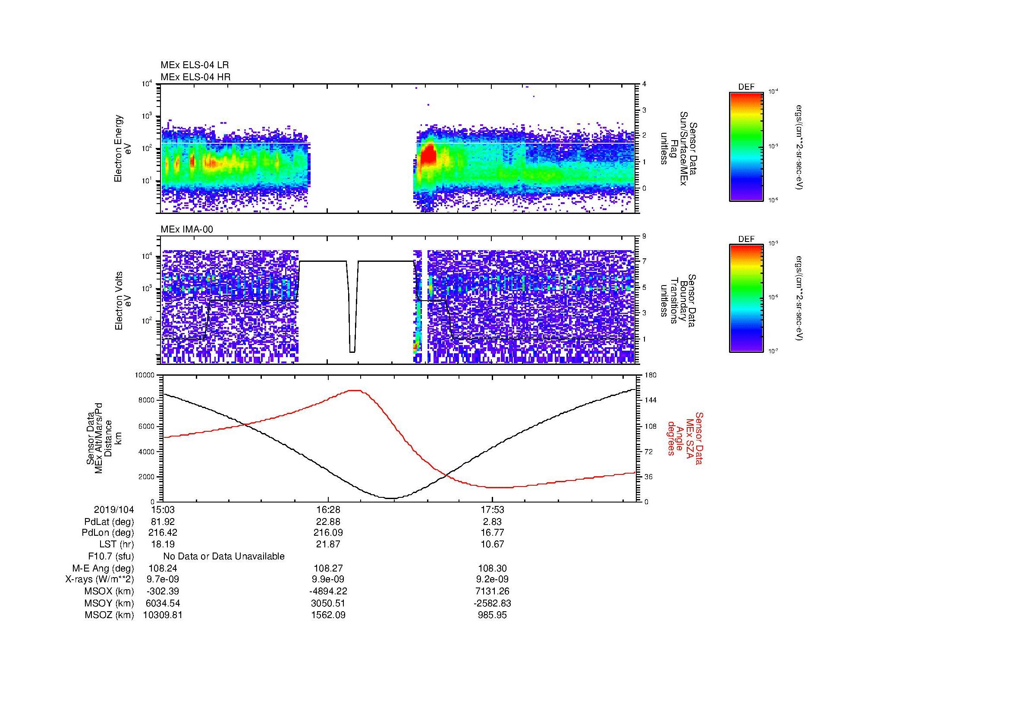Click MSOY value '6034.54'
The image size is (1009, 713).
(163, 603)
